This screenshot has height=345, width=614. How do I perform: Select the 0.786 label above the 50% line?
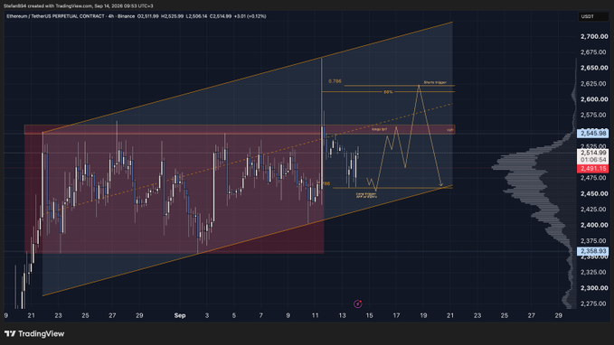click(x=335, y=81)
